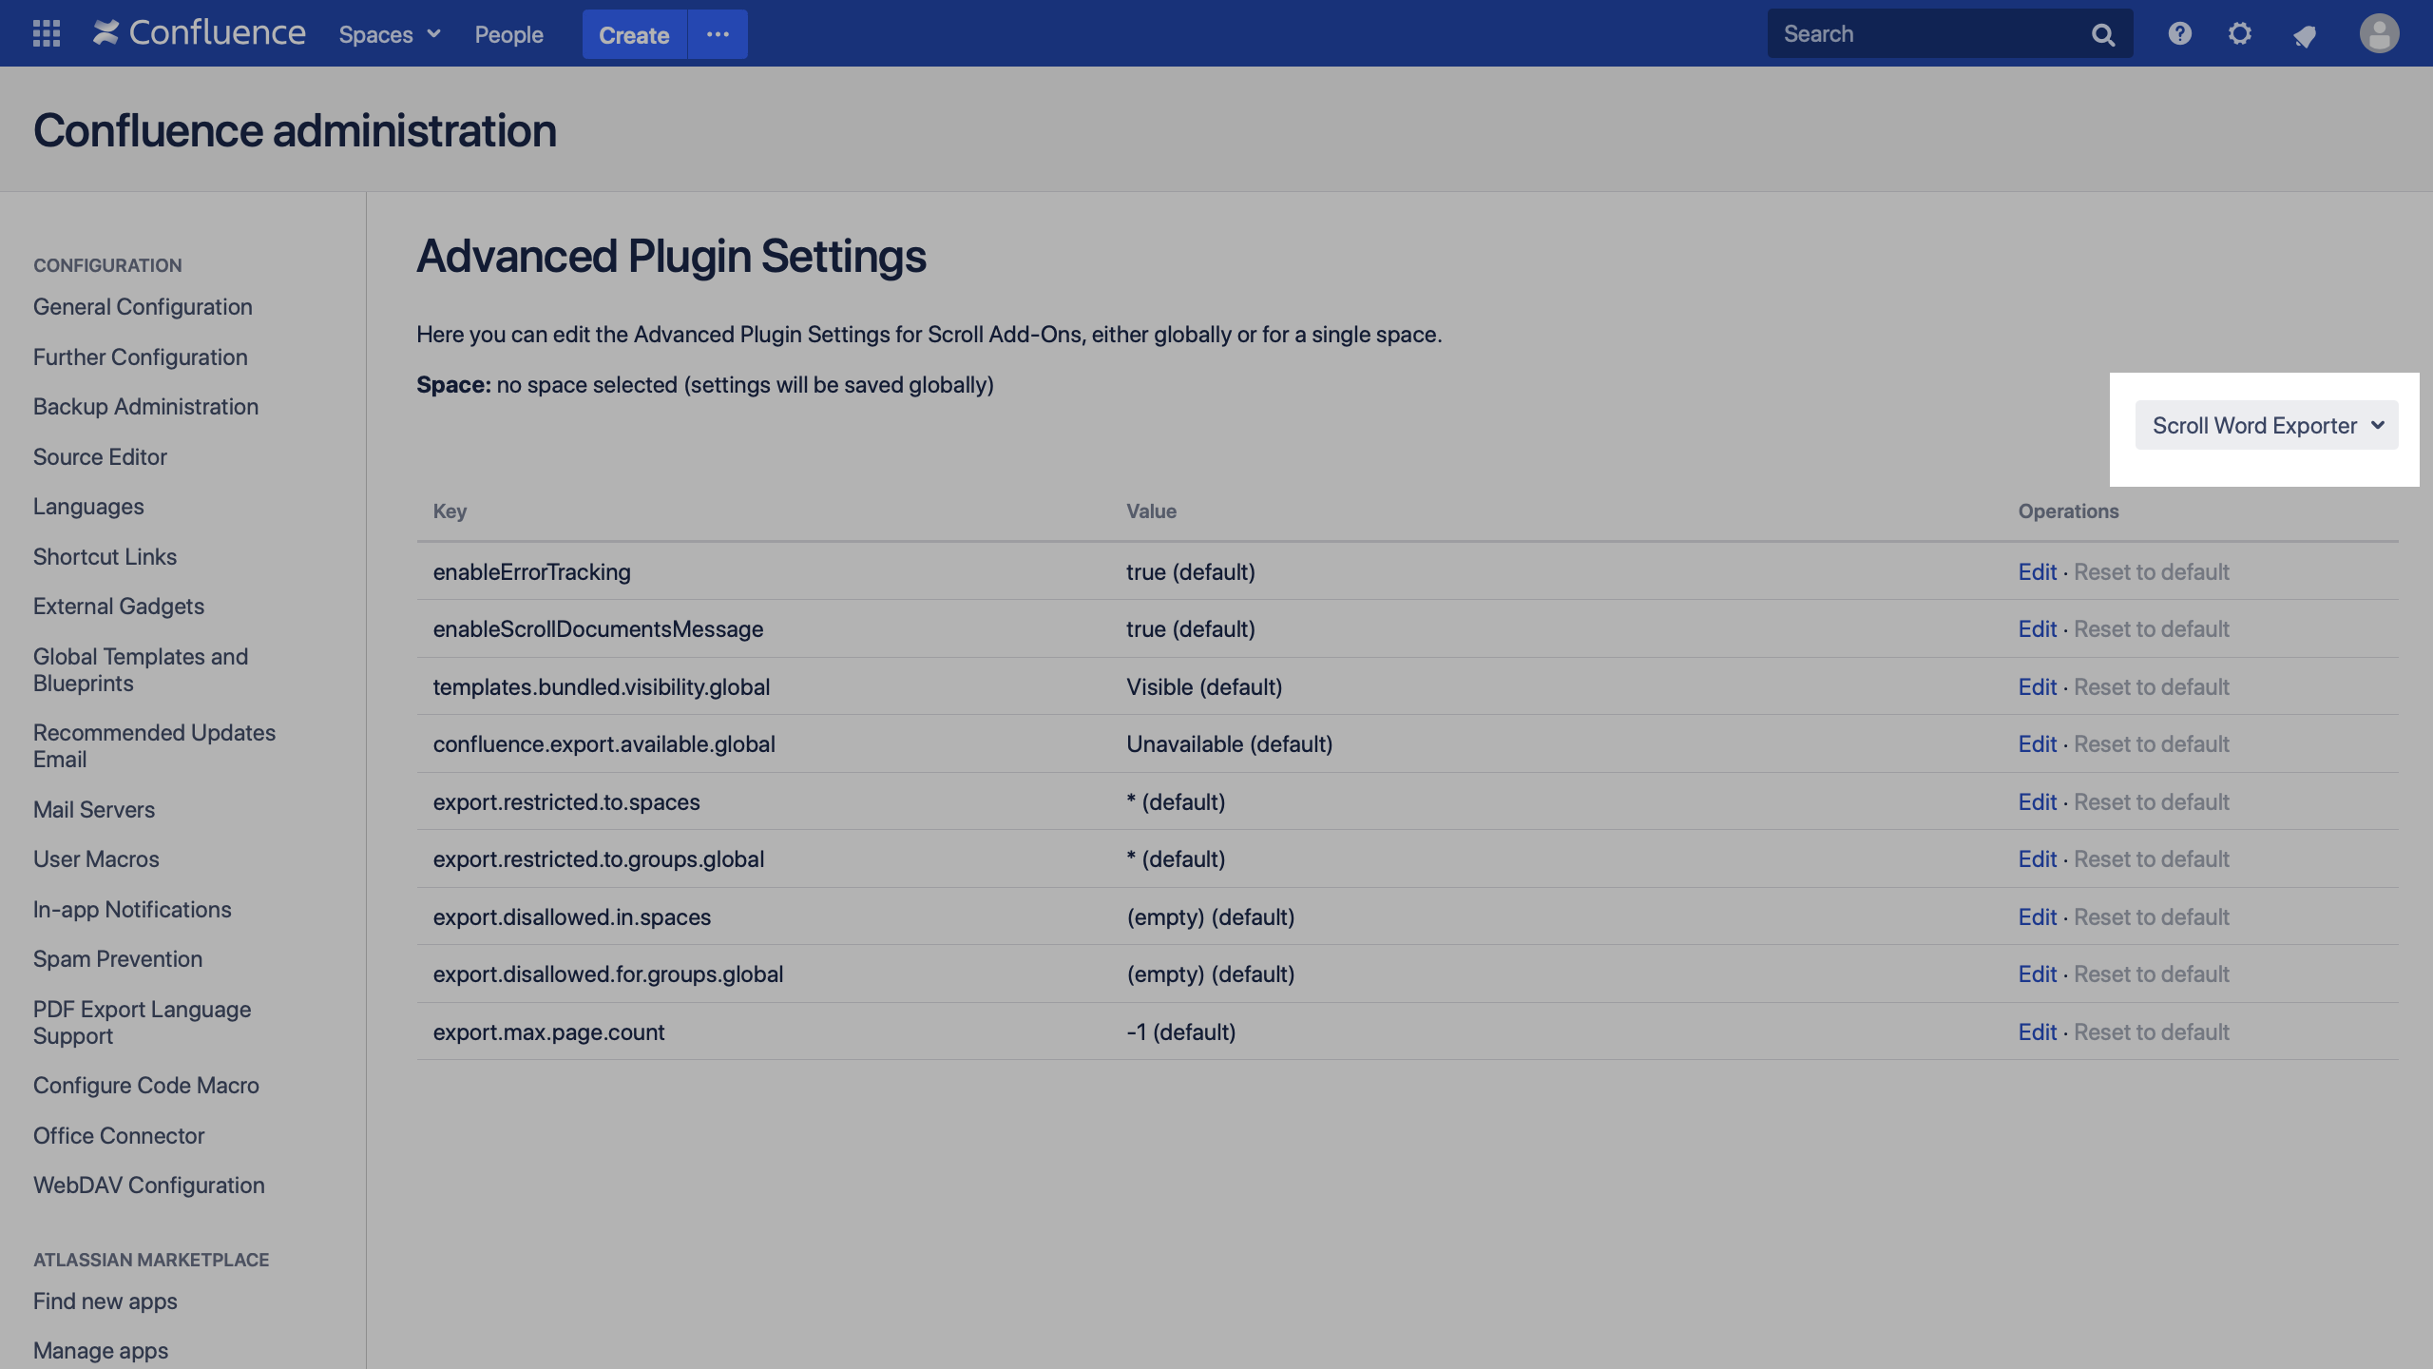Open the user profile avatar
The image size is (2433, 1369).
coord(2379,33)
